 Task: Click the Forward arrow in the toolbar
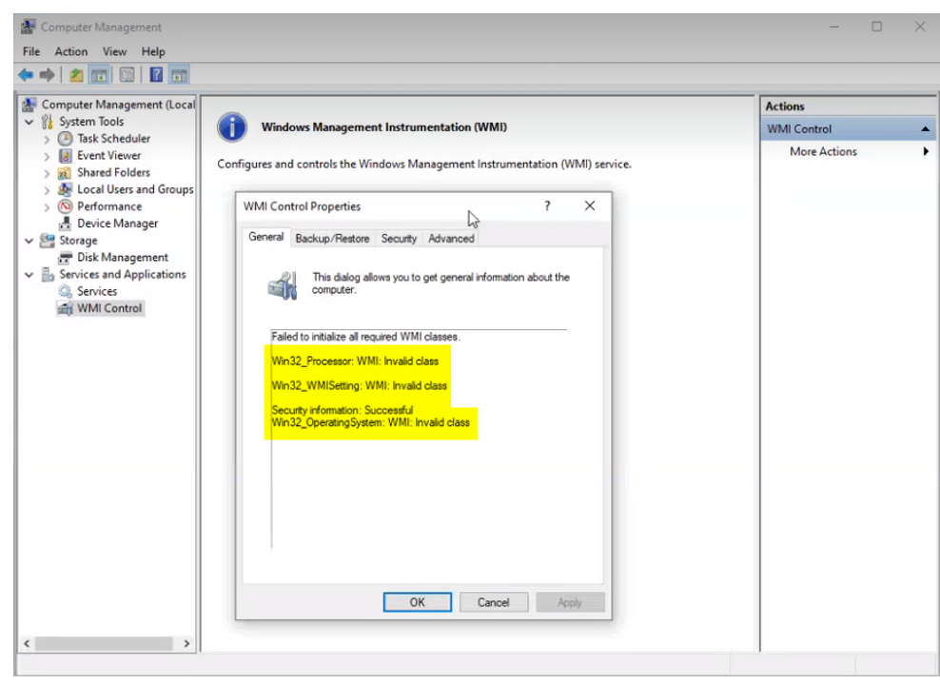[x=47, y=75]
